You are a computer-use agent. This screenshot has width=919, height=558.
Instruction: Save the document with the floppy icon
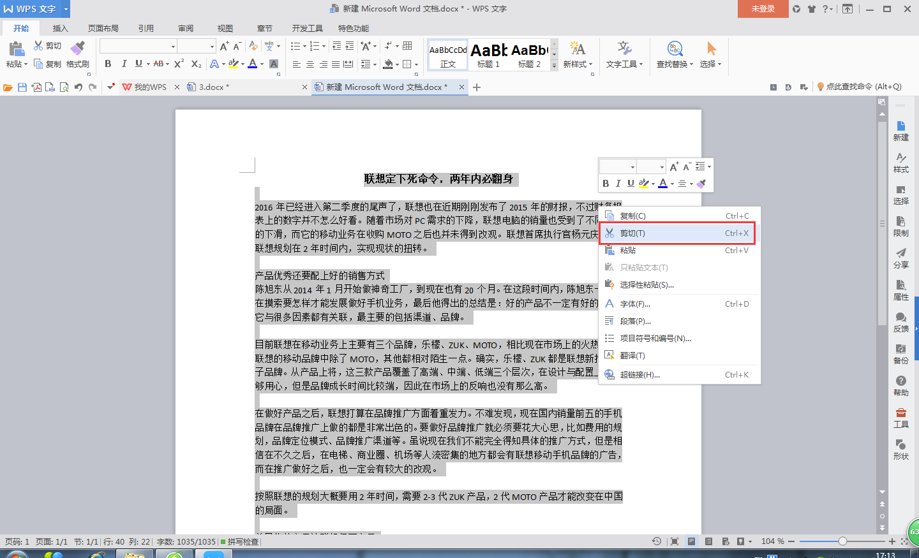coord(22,87)
